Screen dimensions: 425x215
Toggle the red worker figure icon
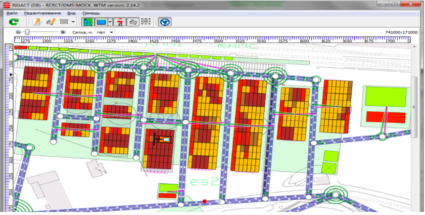120,22
